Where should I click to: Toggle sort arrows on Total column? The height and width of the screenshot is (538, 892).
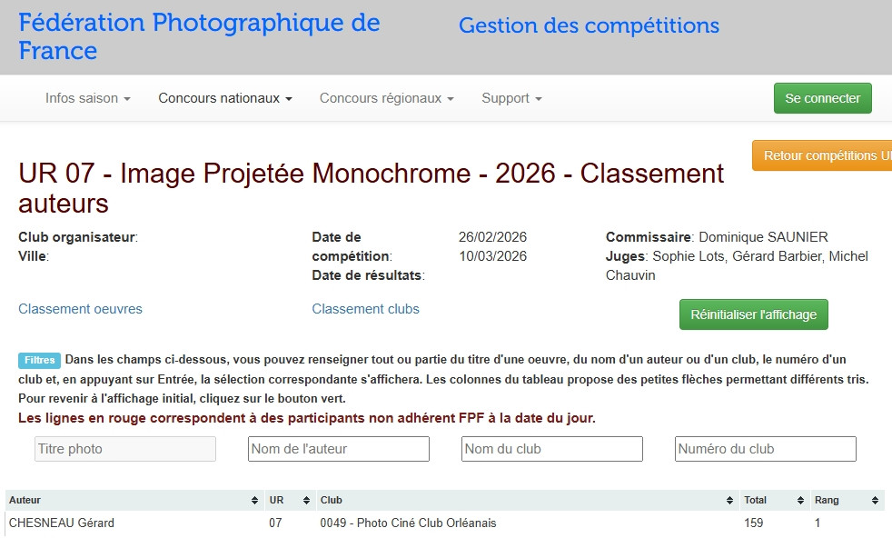[800, 501]
